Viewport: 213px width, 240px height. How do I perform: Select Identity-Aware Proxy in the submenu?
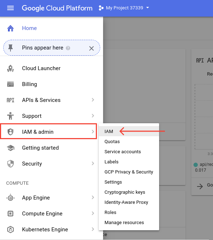coord(129,202)
